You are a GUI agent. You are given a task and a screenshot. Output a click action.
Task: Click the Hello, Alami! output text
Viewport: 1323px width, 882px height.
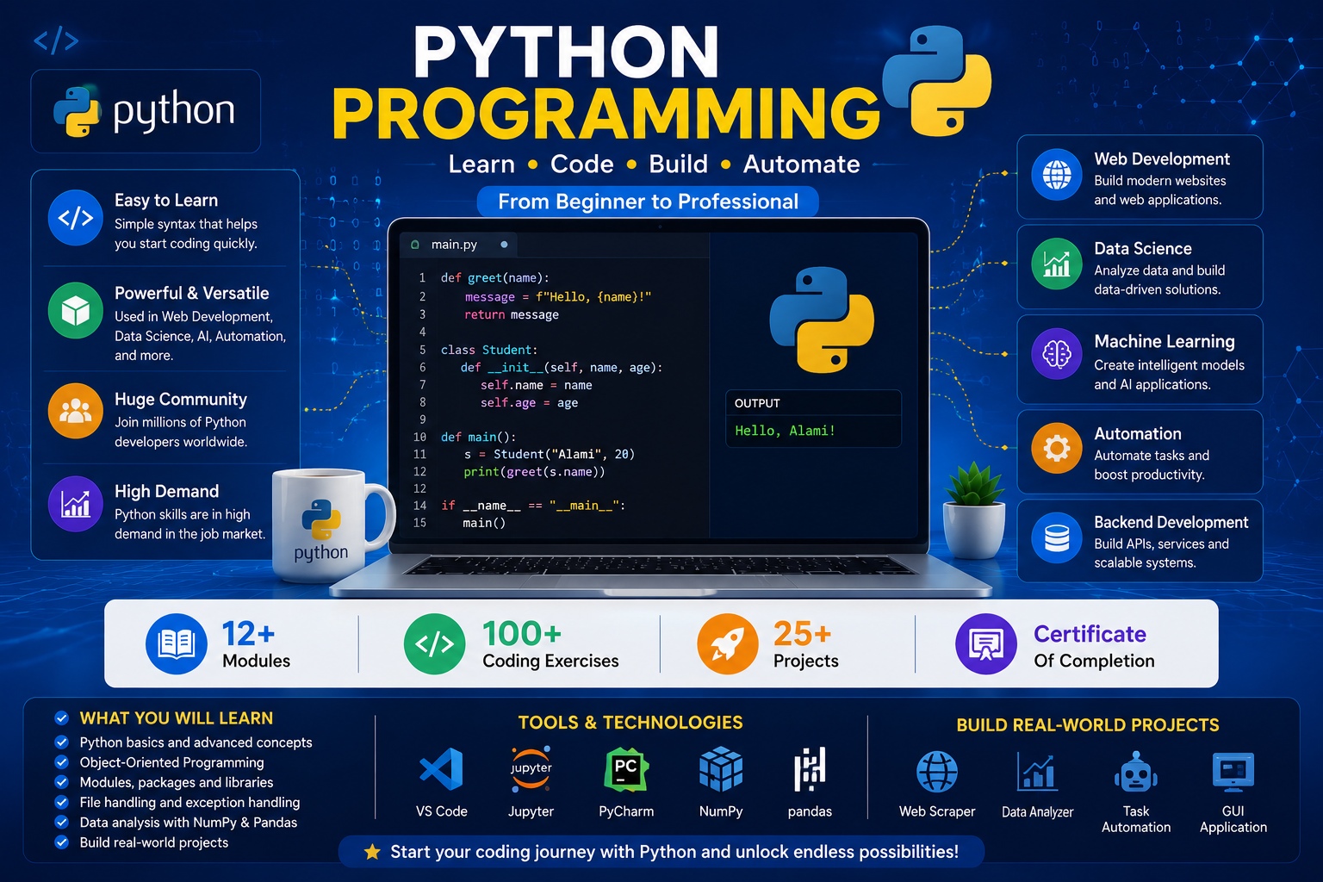coord(785,431)
